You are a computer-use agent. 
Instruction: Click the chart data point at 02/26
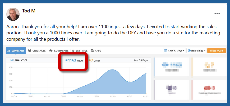tap(129, 82)
